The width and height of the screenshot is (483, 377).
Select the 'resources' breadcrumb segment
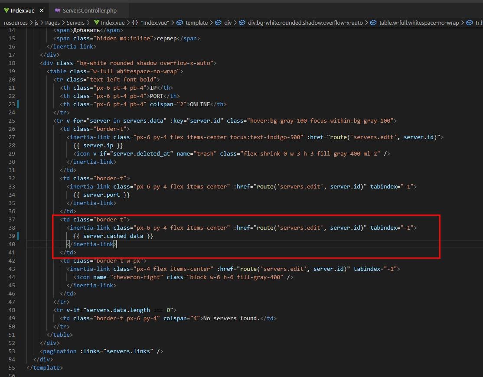pyautogui.click(x=16, y=23)
